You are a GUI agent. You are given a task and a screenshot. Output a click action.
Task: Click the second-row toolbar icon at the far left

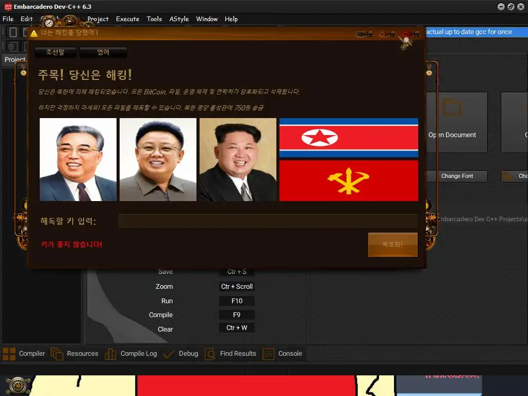point(13,46)
